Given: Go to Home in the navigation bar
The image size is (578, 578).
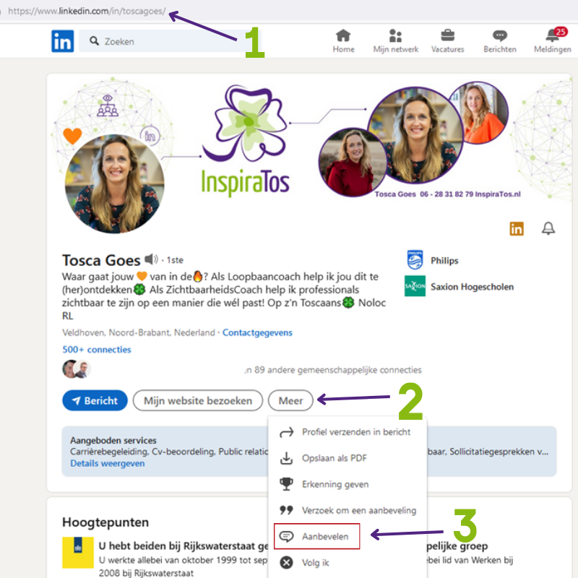Looking at the screenshot, I should click(x=343, y=41).
